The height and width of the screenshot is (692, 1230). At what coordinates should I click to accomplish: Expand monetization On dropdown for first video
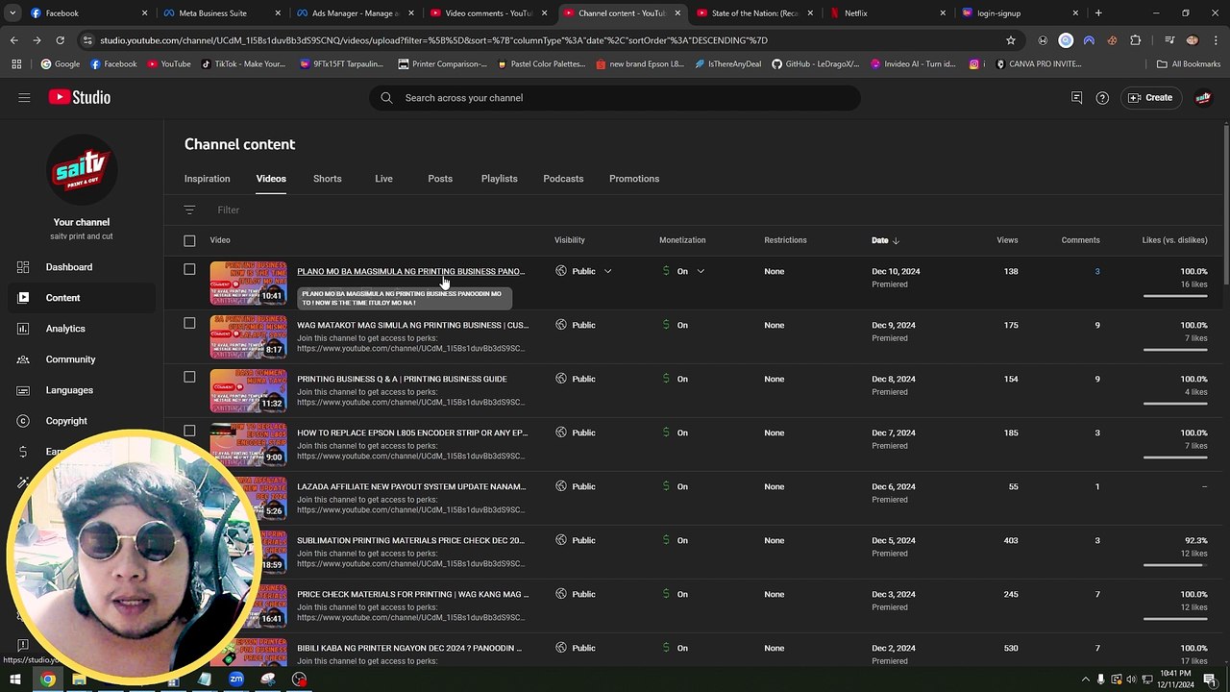pos(701,271)
